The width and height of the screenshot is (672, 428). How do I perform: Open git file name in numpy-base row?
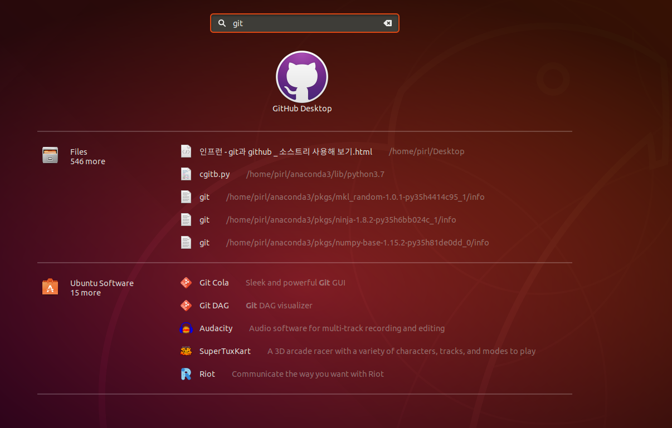(204, 243)
